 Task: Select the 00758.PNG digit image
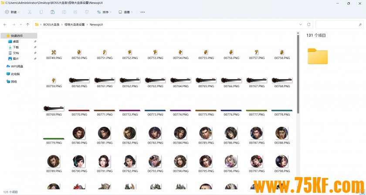pyautogui.click(x=282, y=52)
